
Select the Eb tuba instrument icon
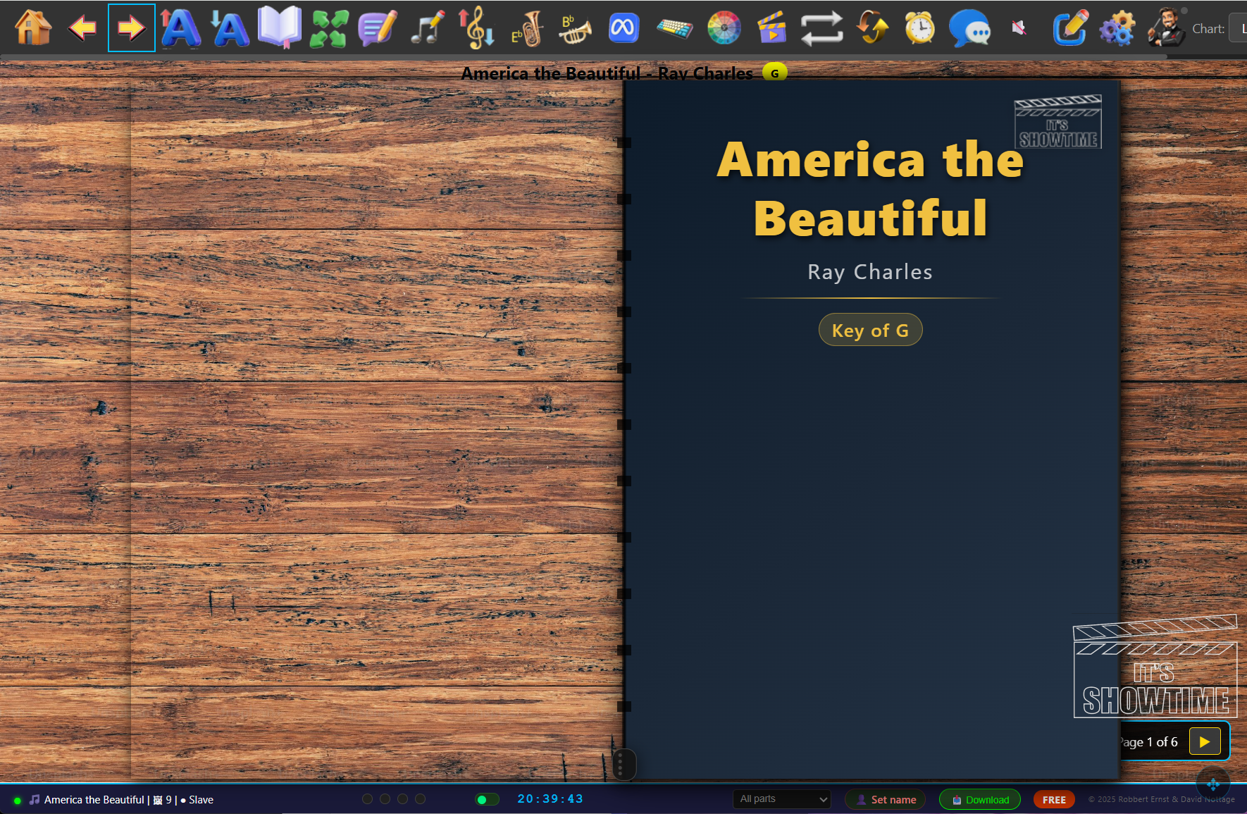526,28
